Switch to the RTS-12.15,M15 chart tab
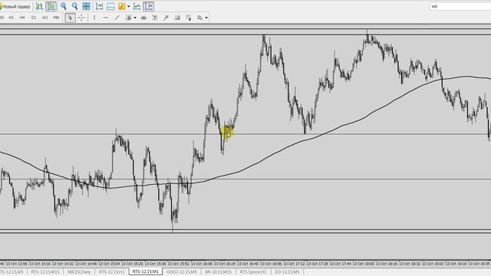491x276 pixels. [x=45, y=272]
